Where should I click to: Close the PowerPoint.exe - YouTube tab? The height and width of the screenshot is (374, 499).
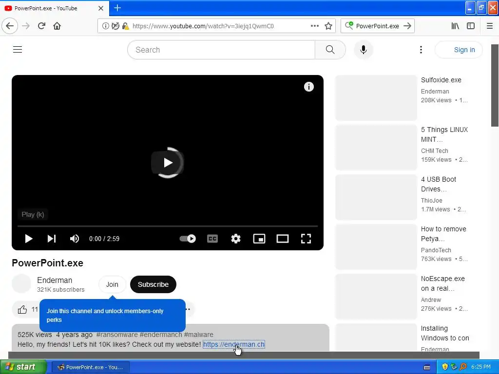101,8
